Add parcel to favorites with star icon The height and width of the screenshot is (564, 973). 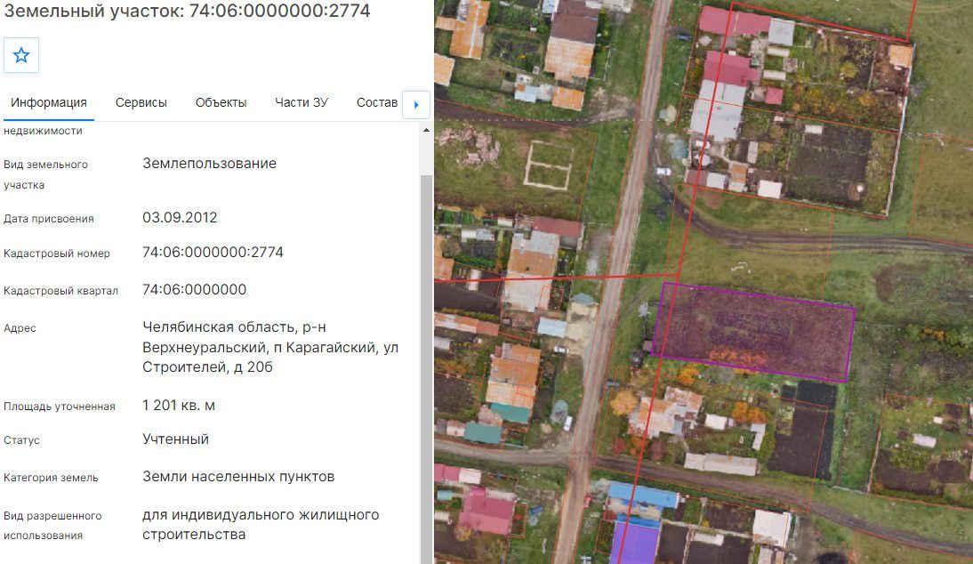[21, 55]
